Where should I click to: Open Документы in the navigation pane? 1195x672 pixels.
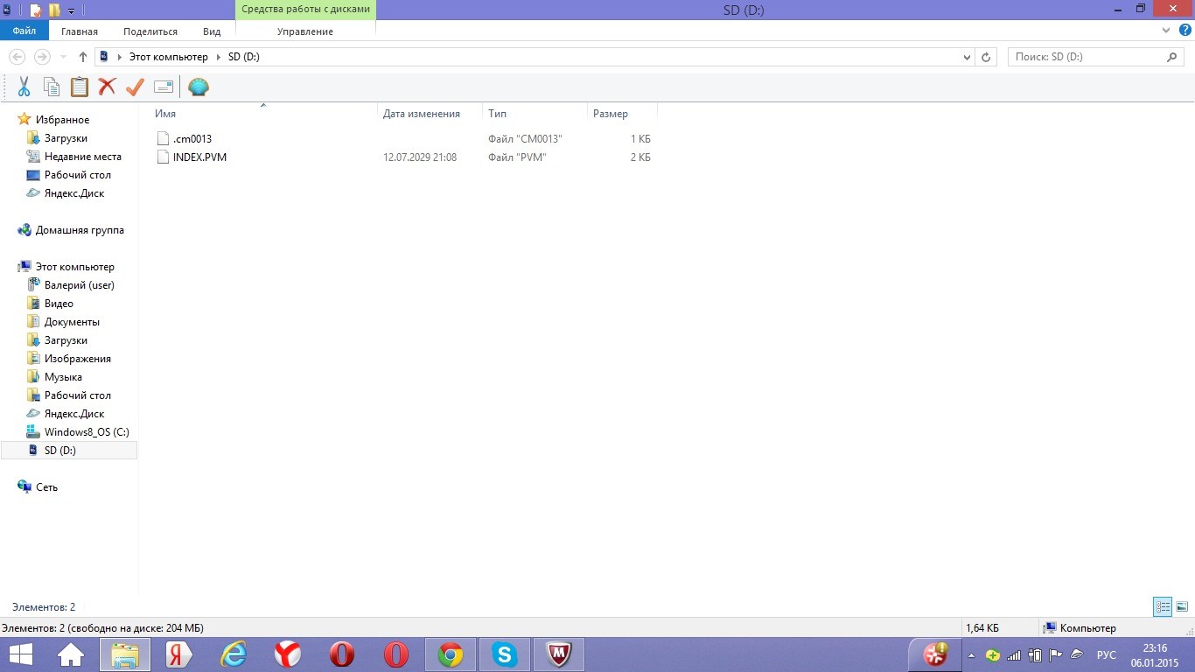pyautogui.click(x=72, y=322)
